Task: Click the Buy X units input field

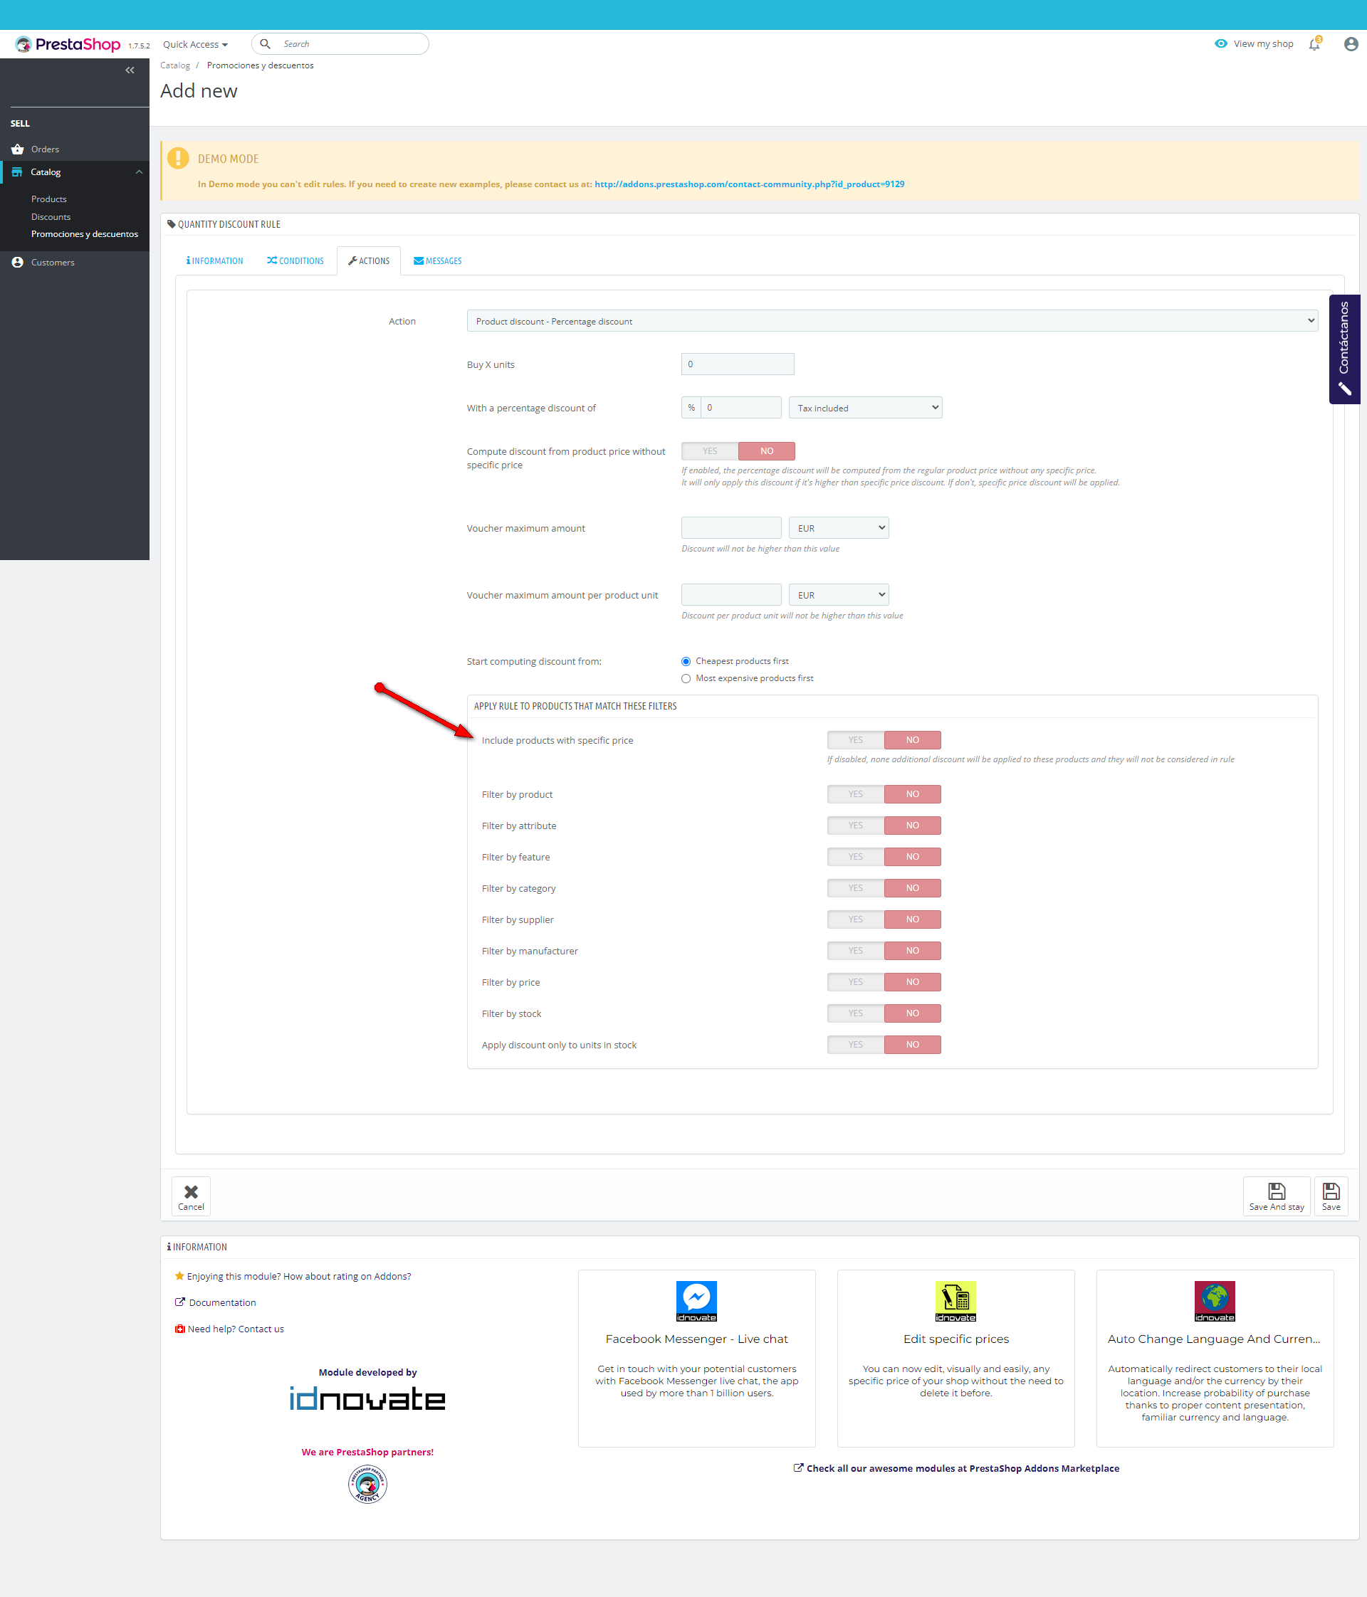Action: 737,364
